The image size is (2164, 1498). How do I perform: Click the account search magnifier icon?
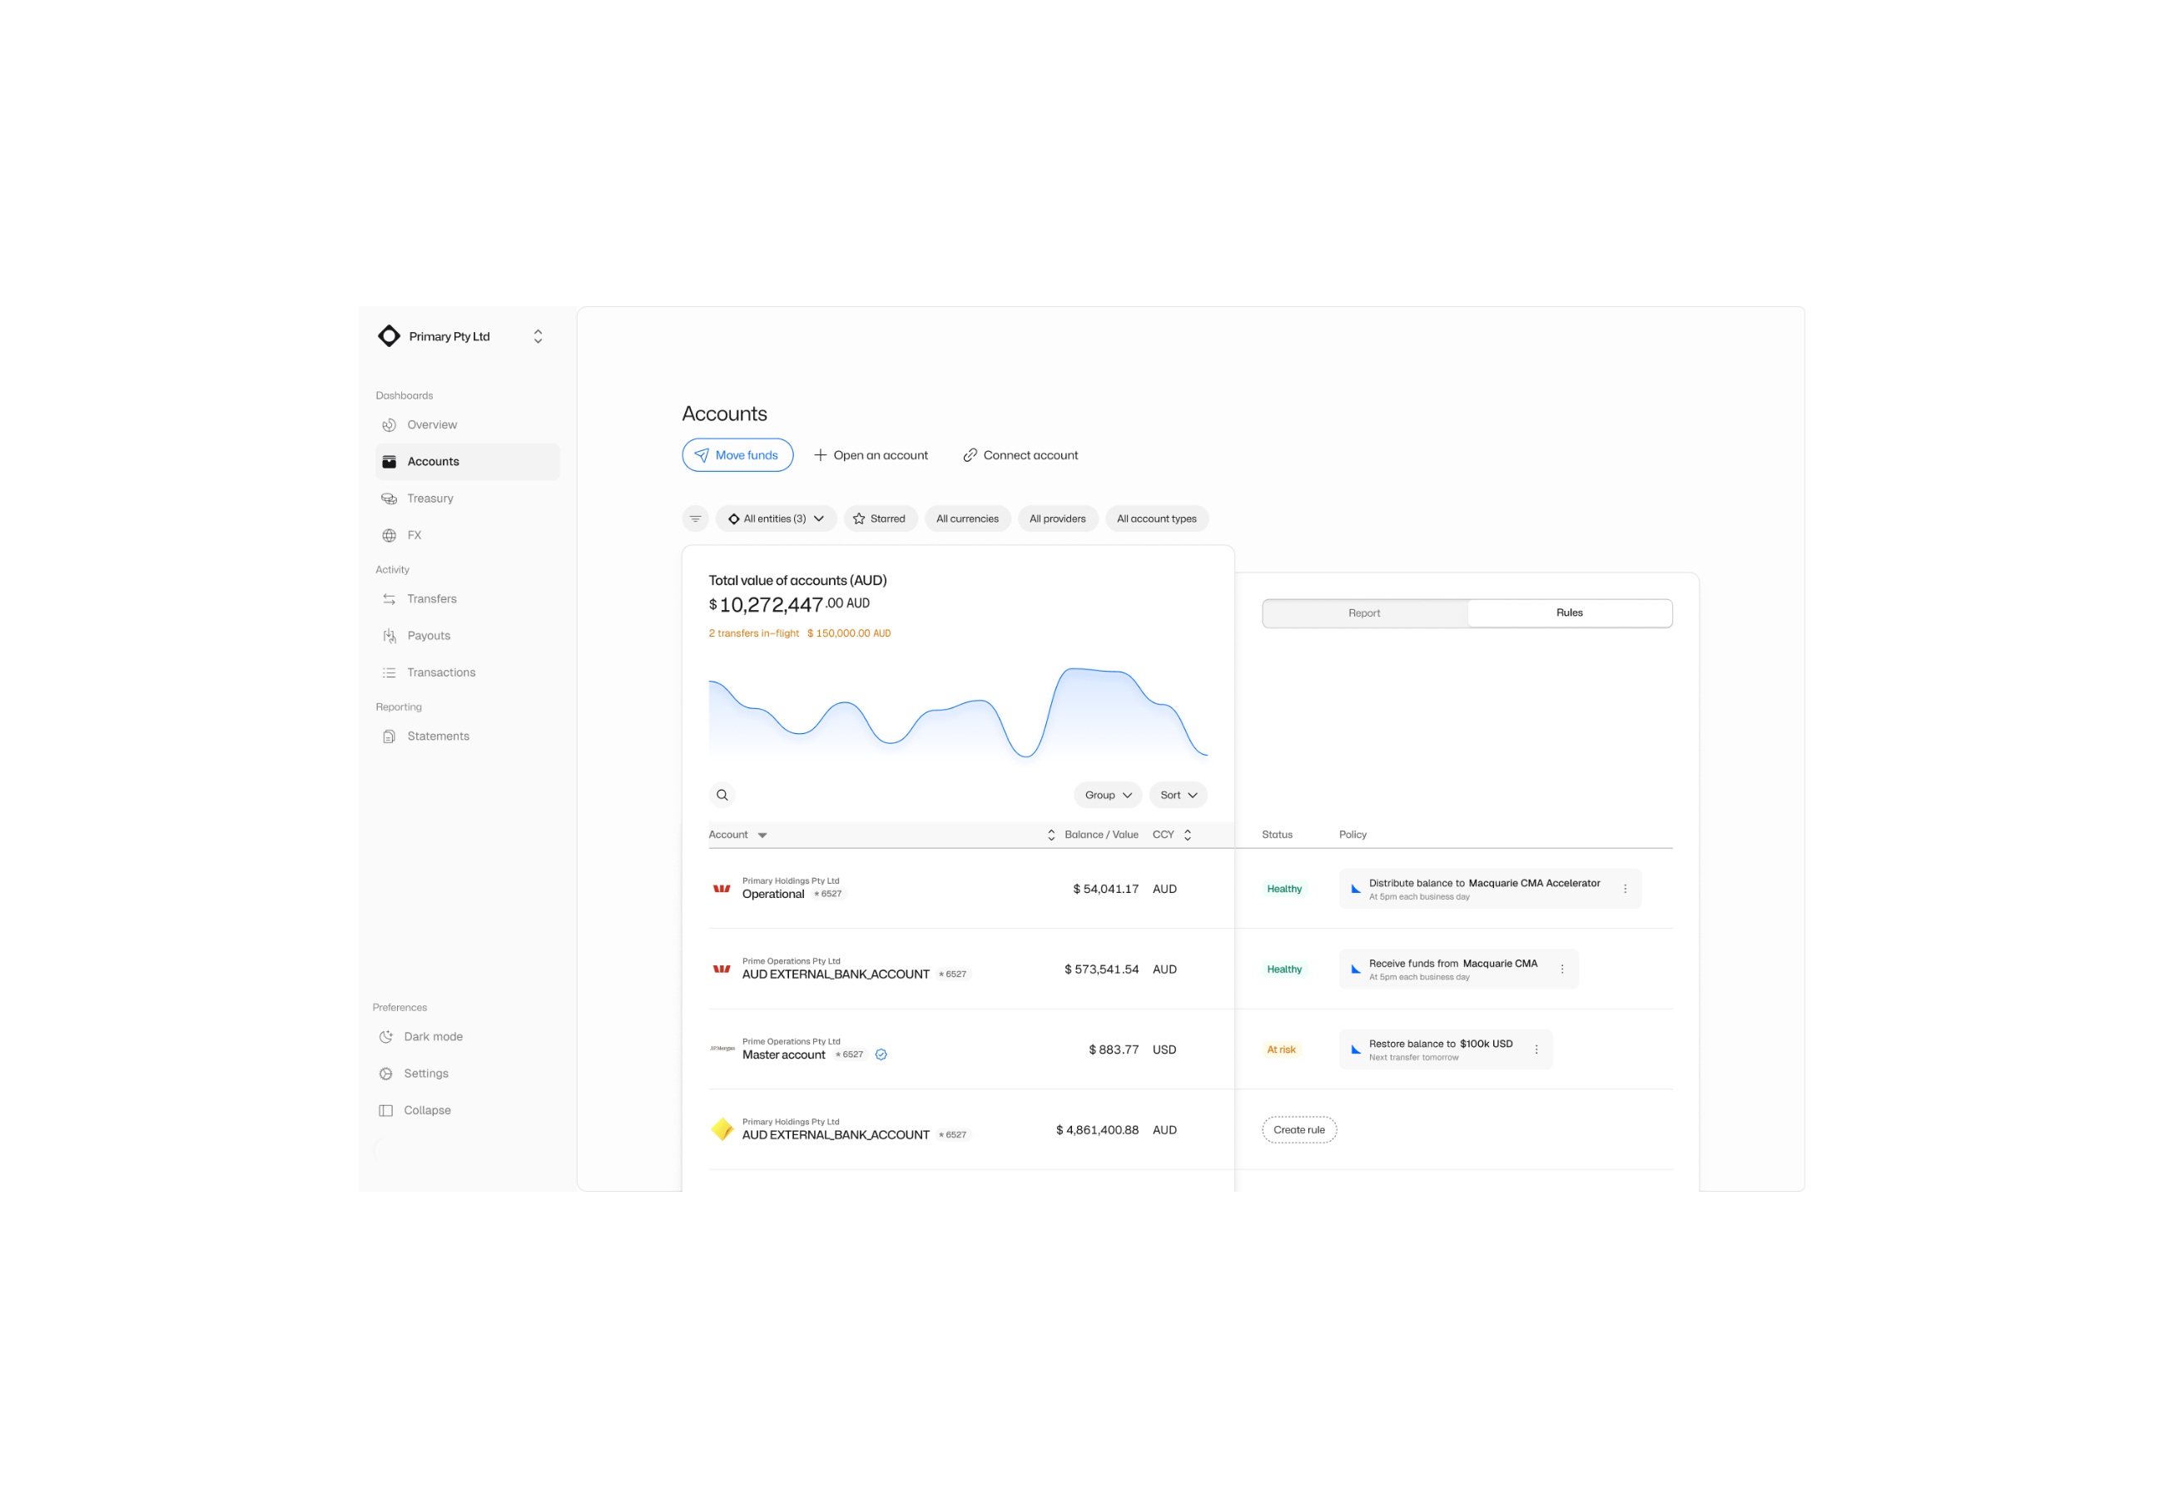[722, 795]
